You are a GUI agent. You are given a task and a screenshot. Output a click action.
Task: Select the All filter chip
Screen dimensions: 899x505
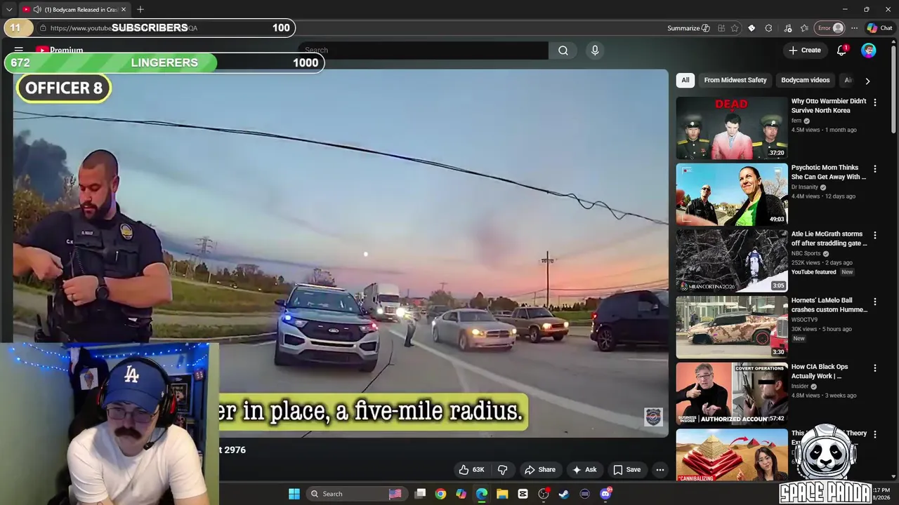click(685, 80)
